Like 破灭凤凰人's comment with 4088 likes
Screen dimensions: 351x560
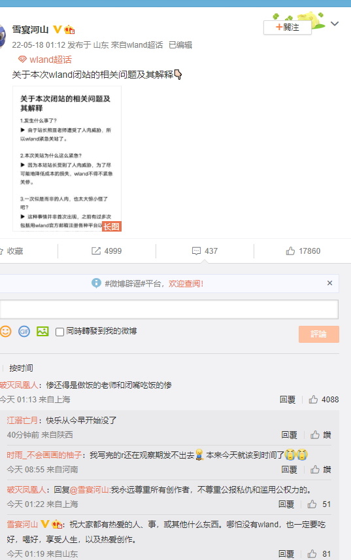point(313,399)
